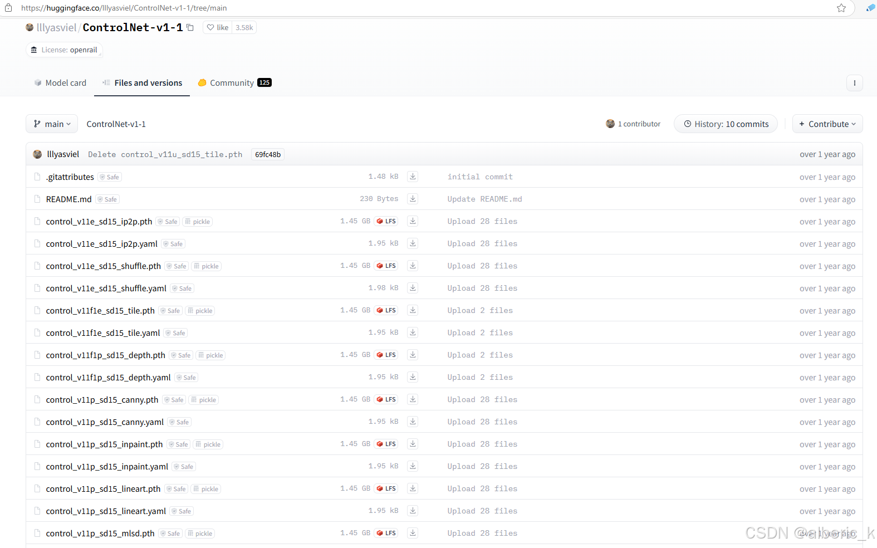The height and width of the screenshot is (548, 877).
Task: Download the .gitattributes file
Action: (413, 177)
